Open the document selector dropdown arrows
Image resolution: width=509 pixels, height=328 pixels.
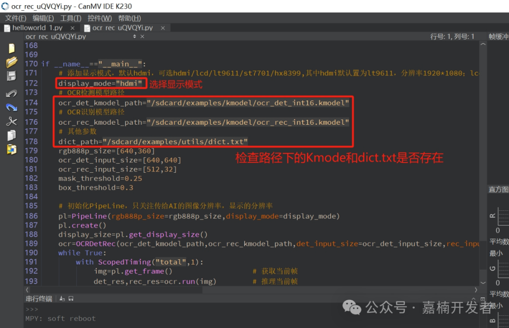(x=134, y=37)
